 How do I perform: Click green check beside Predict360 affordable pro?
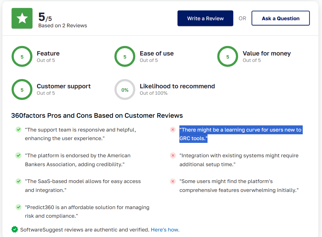point(18,207)
